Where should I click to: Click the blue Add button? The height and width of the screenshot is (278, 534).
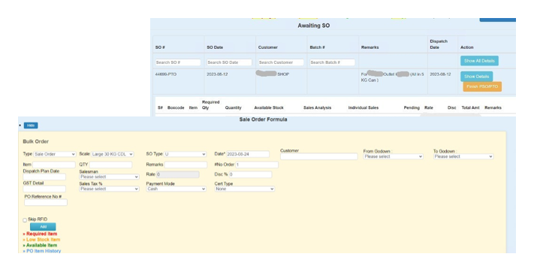tap(43, 227)
